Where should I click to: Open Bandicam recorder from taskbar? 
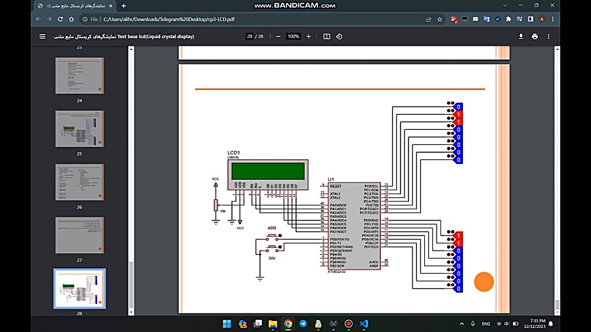click(x=349, y=323)
